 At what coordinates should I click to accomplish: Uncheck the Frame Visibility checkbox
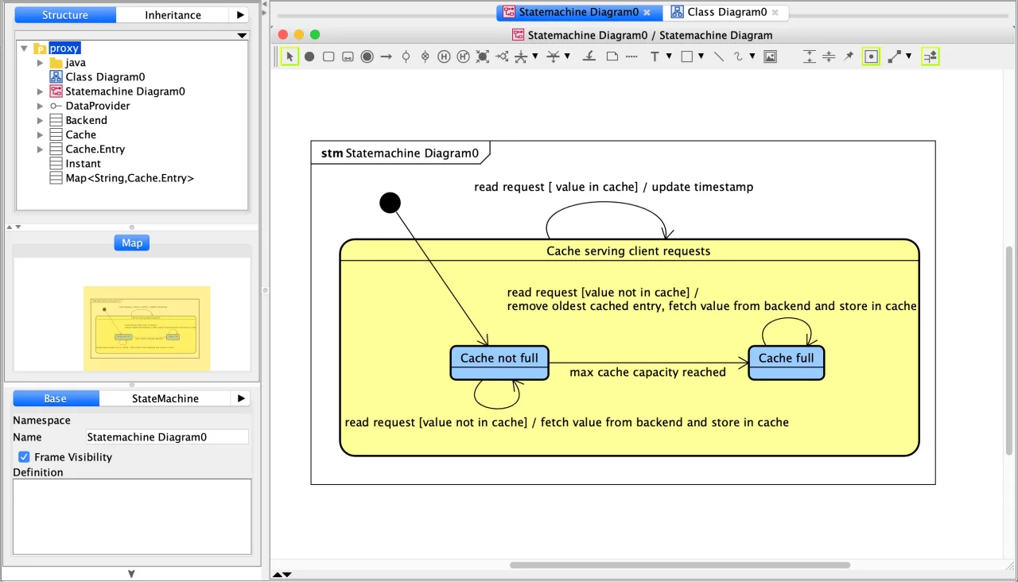(x=24, y=457)
